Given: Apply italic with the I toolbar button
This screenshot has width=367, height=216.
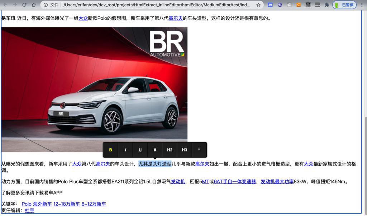Looking at the screenshot, I should 125,150.
